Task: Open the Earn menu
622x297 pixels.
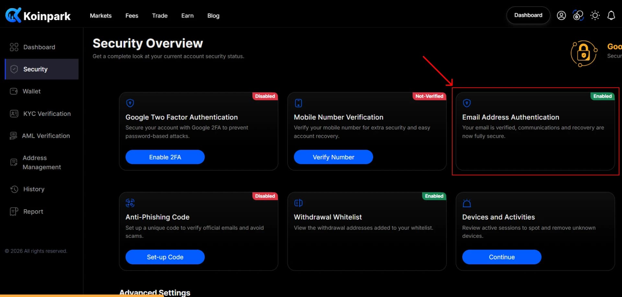Action: click(188, 16)
